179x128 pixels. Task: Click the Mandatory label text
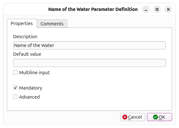click(31, 88)
